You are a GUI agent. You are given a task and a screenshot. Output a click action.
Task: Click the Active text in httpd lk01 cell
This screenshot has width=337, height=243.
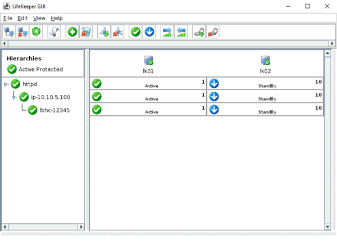(x=152, y=86)
